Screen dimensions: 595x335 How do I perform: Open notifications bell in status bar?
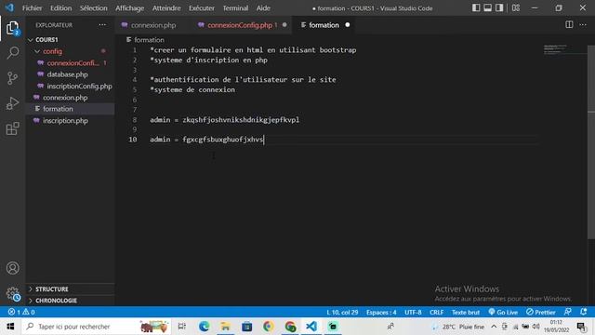(583, 312)
